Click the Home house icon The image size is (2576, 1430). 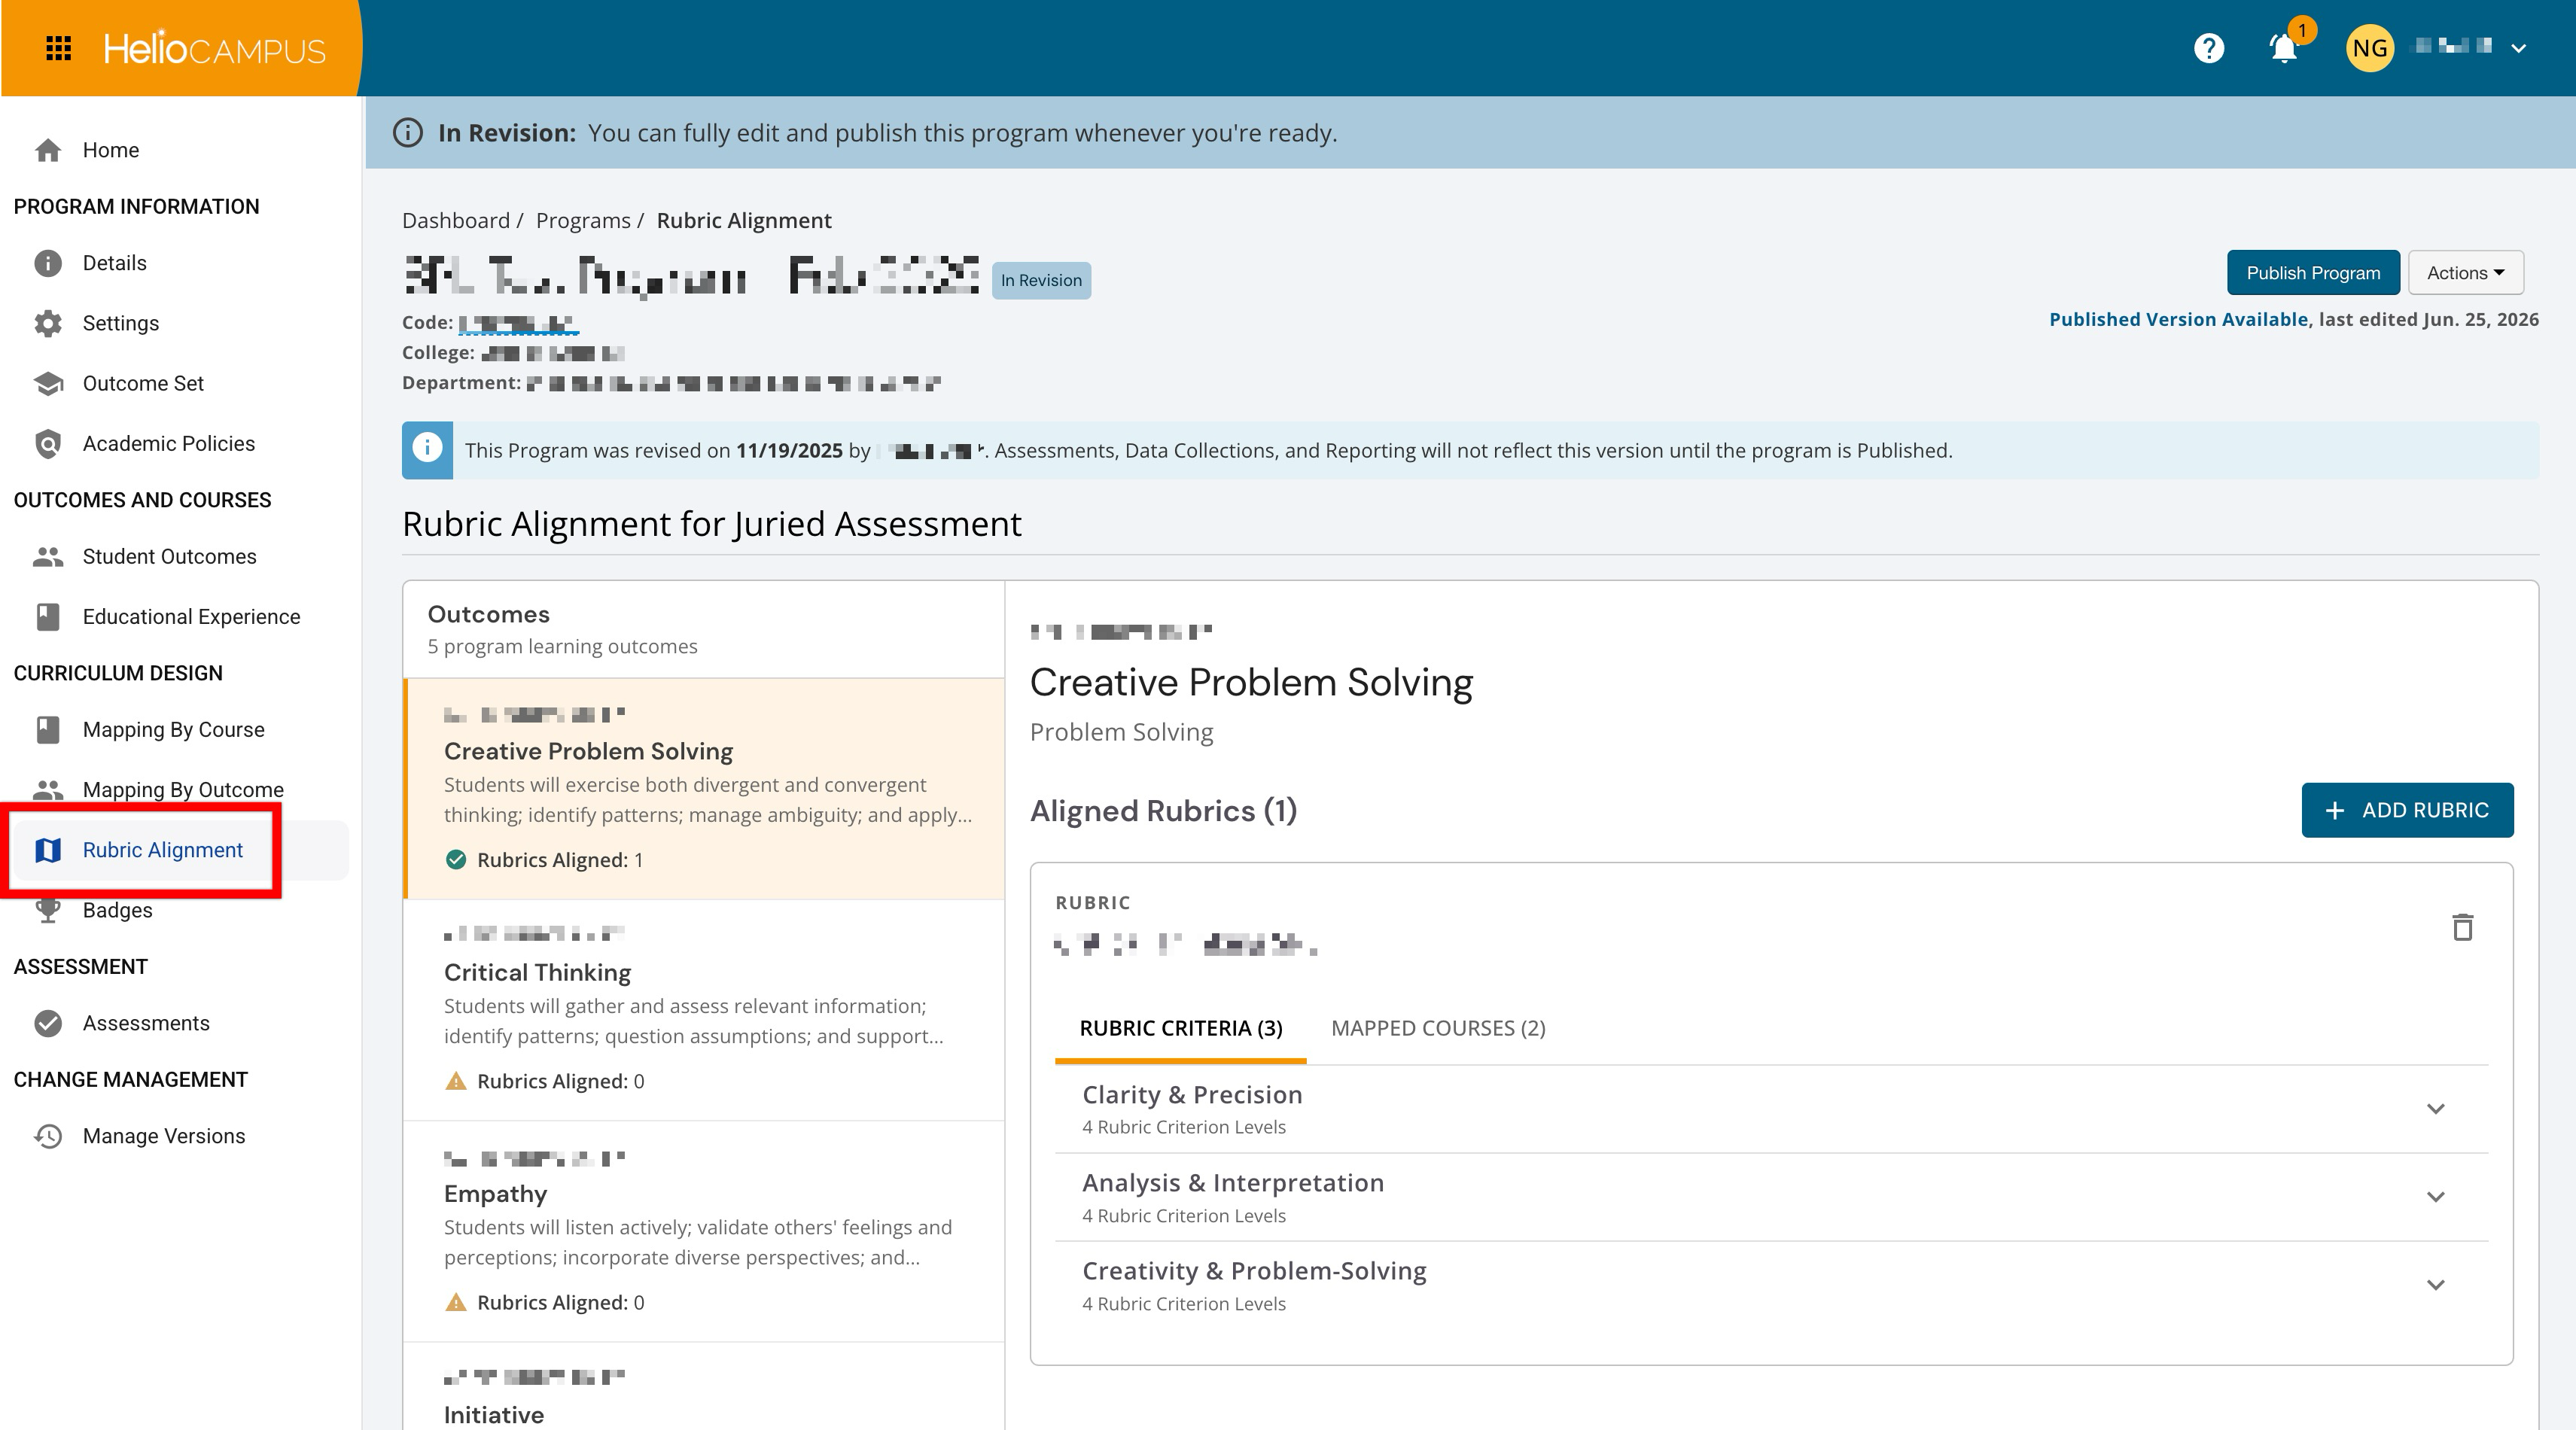48,150
